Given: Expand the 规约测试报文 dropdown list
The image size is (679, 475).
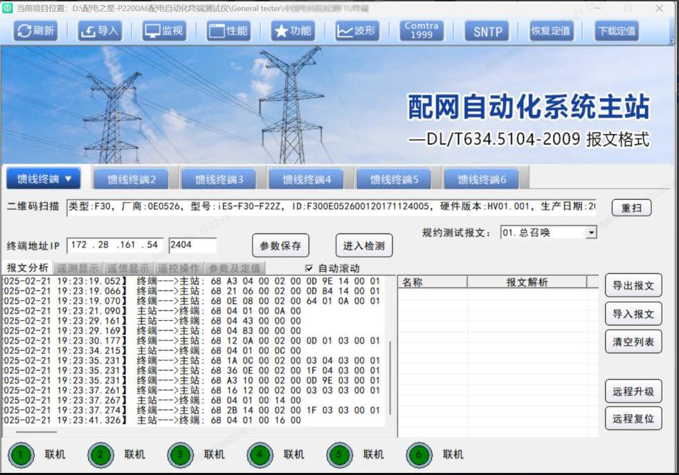Looking at the screenshot, I should click(x=590, y=233).
